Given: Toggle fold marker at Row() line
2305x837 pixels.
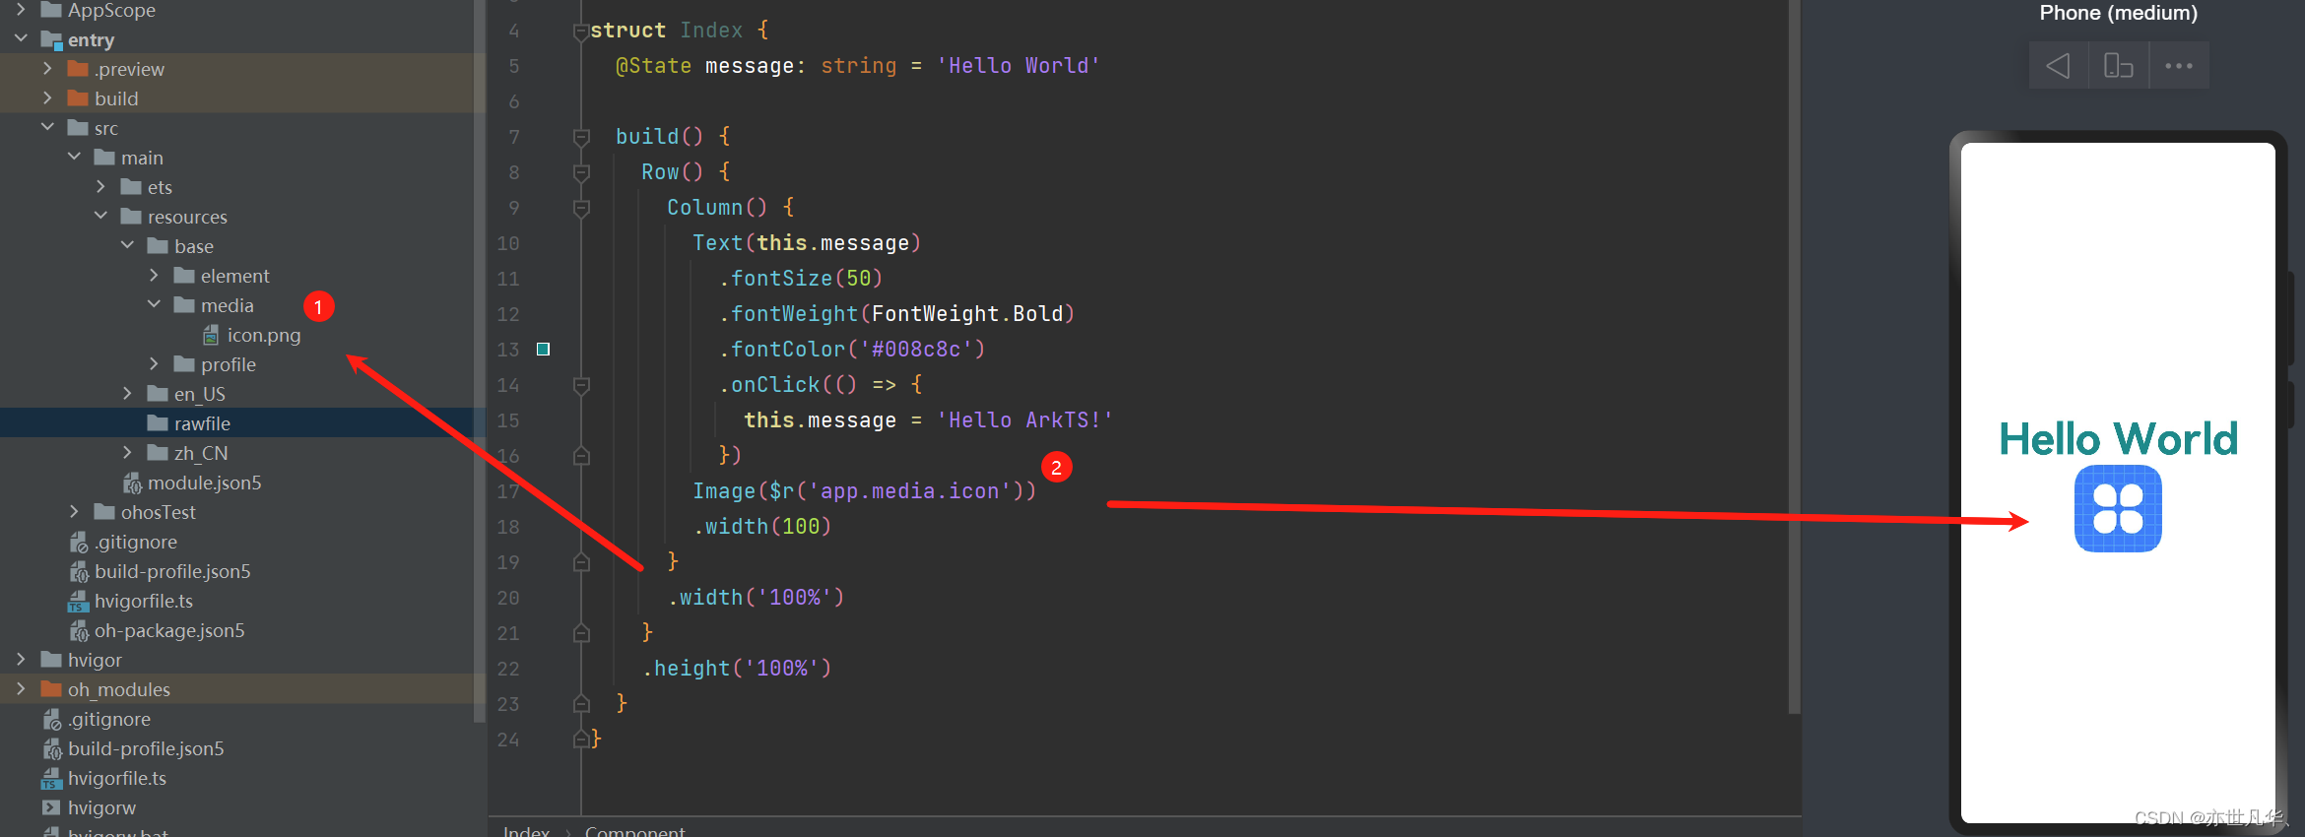Looking at the screenshot, I should pyautogui.click(x=581, y=172).
